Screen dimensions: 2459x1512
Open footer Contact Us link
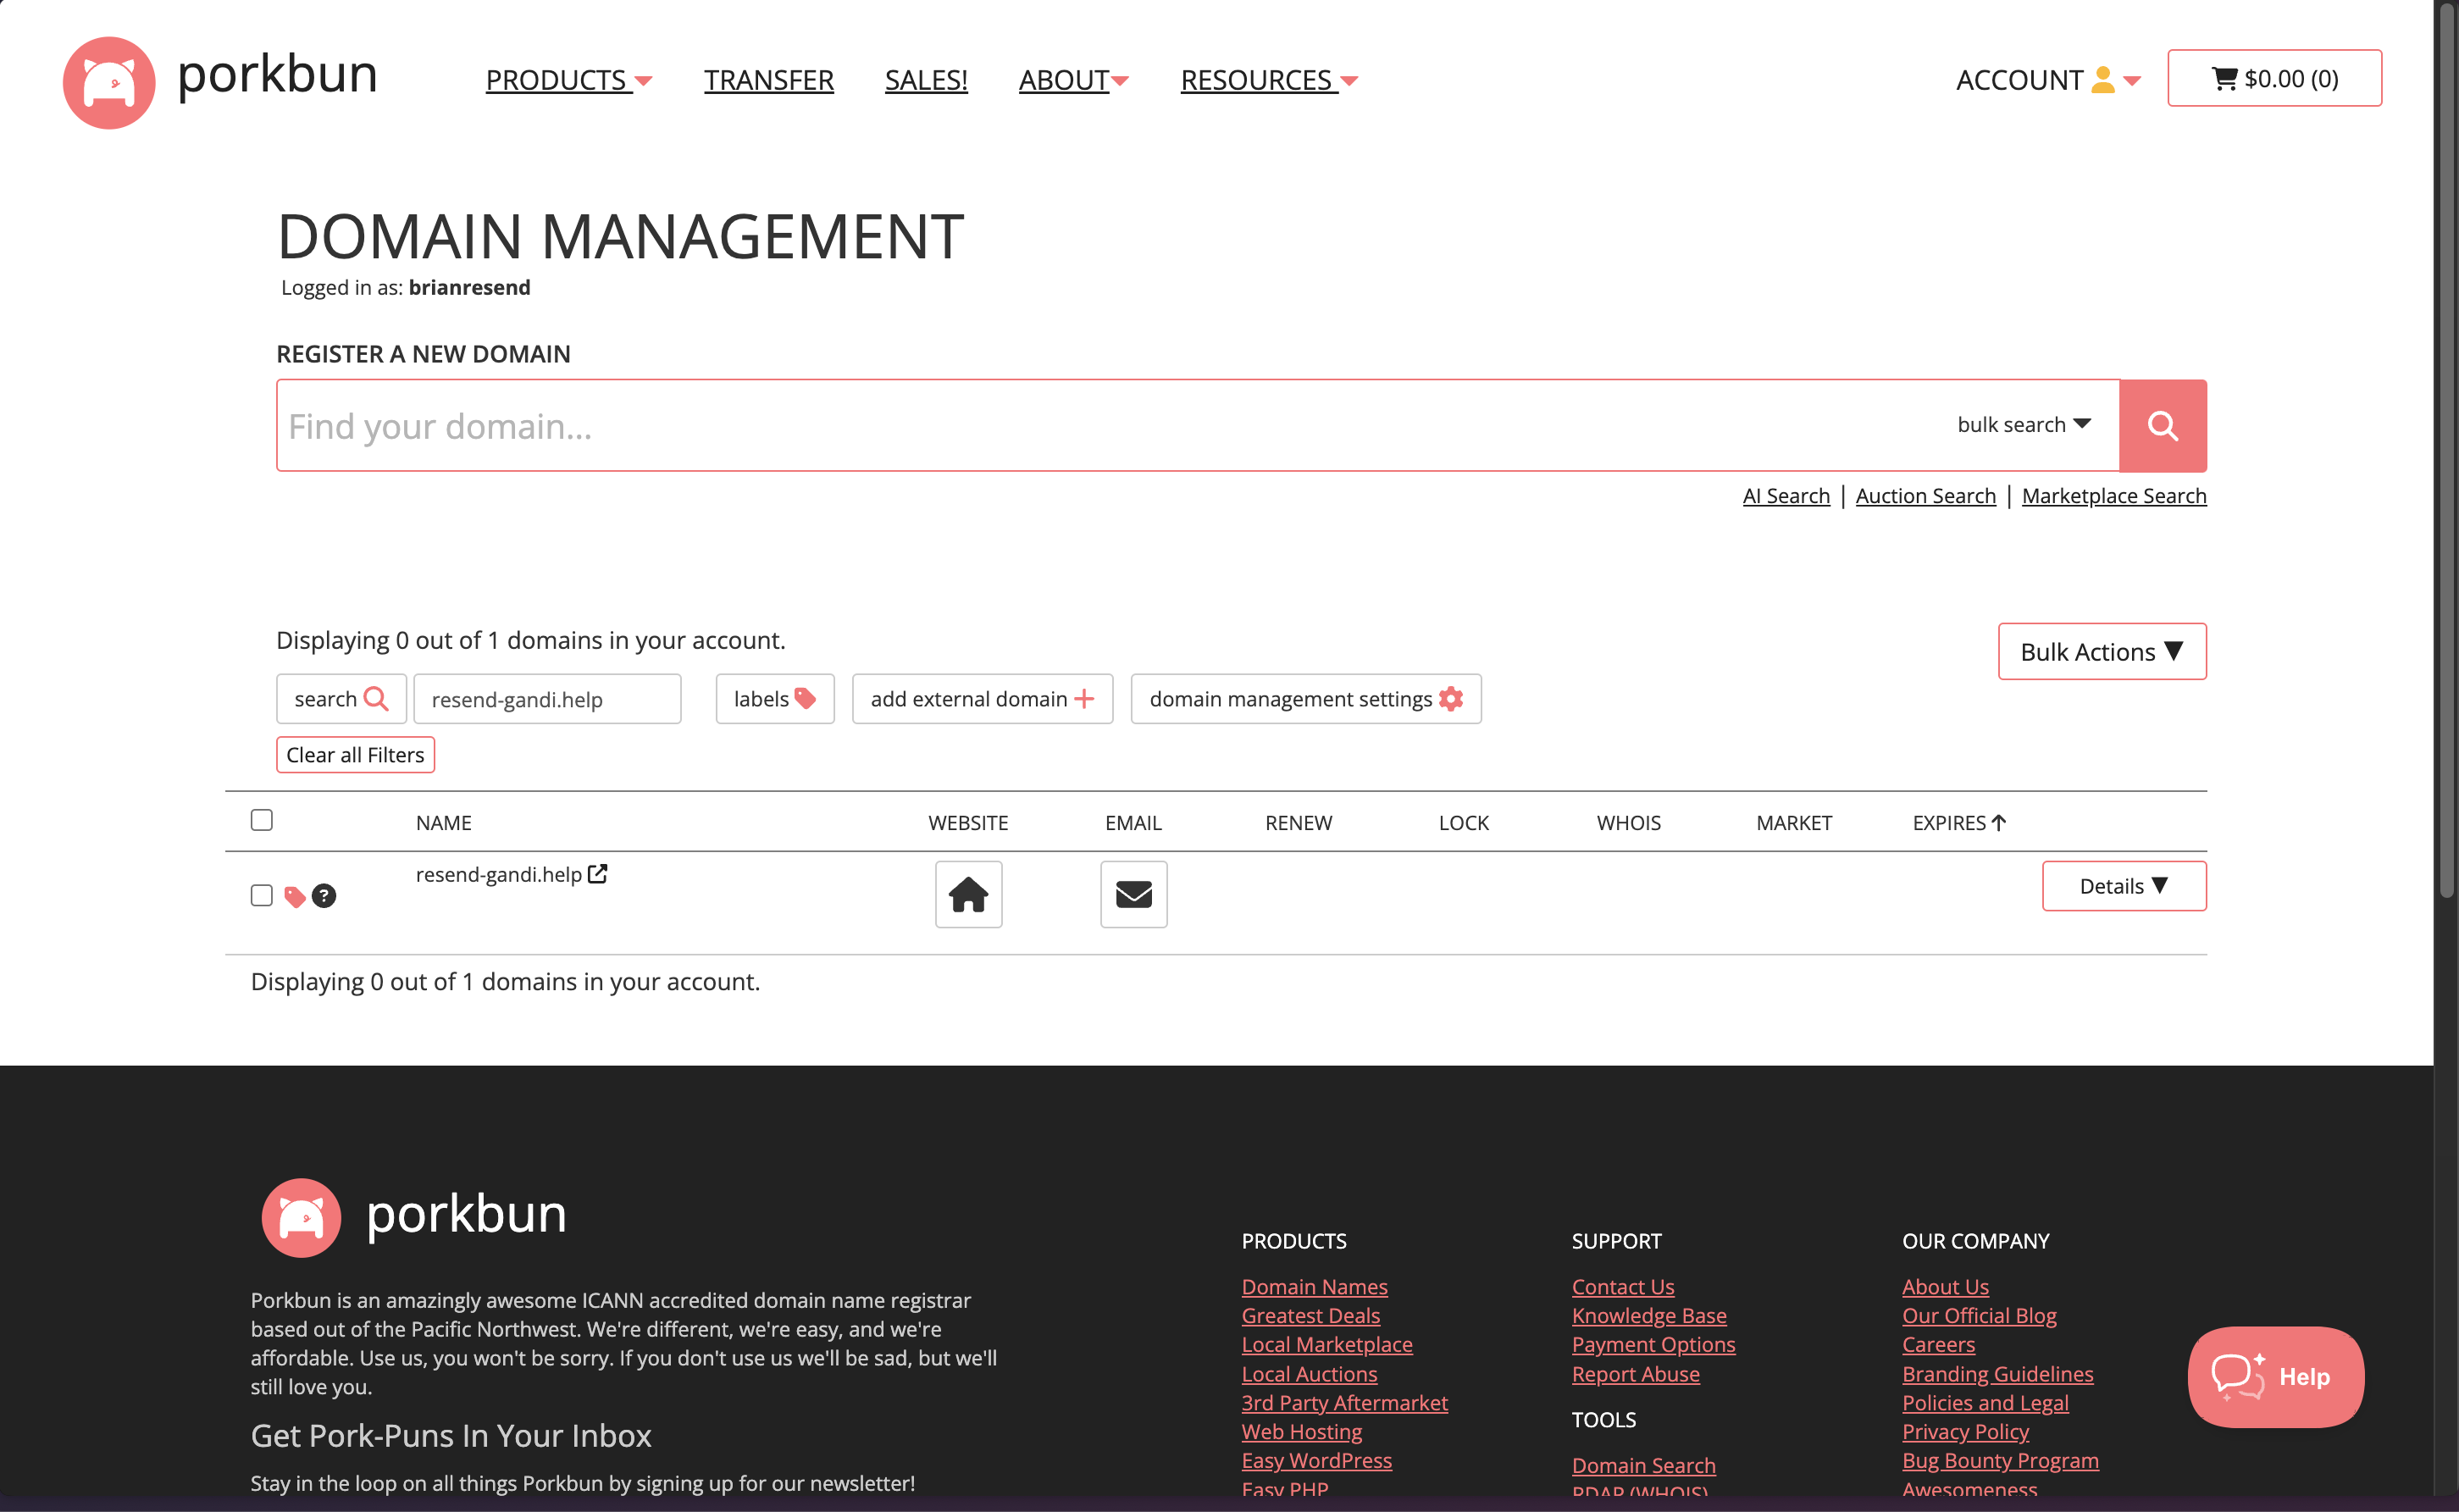tap(1622, 1287)
